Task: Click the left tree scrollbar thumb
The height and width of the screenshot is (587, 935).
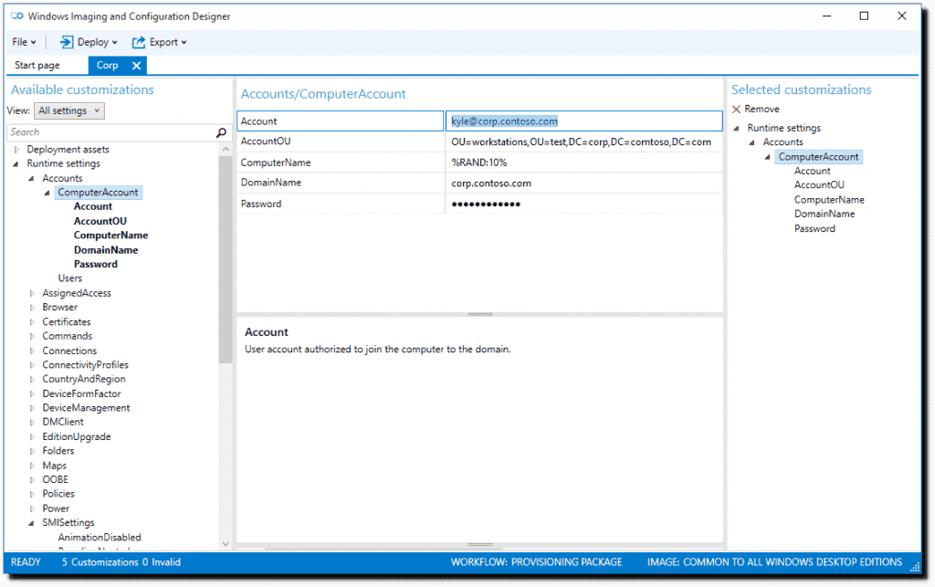Action: tap(226, 260)
